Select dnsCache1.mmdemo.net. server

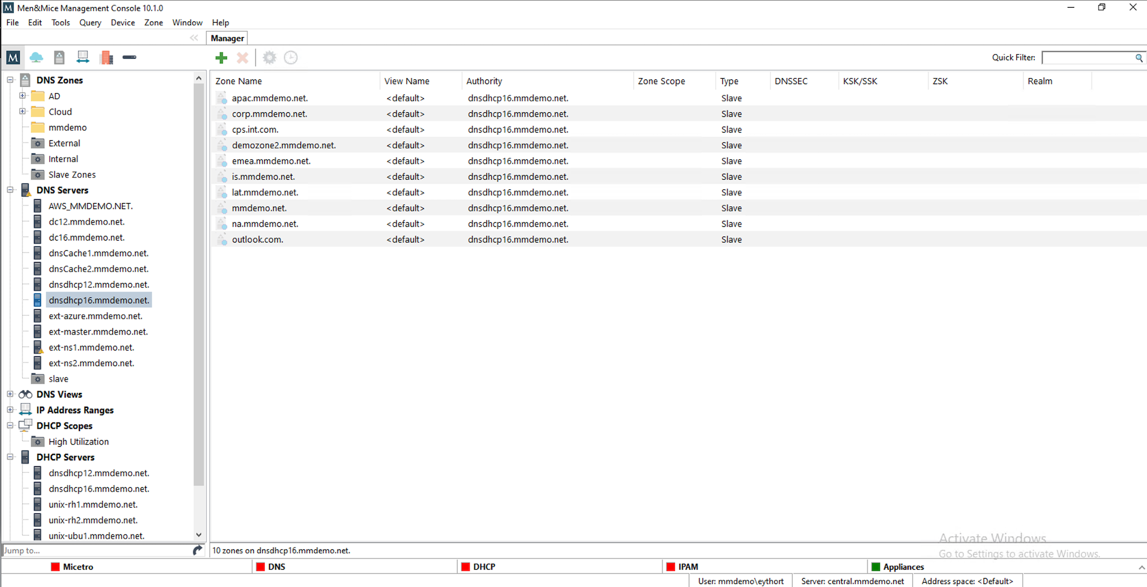pos(99,253)
